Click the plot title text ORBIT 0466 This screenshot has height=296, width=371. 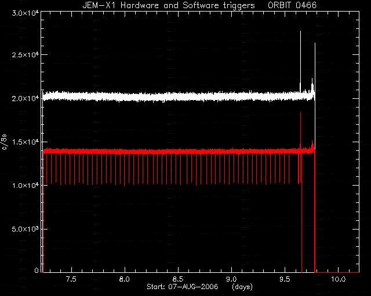(x=292, y=5)
